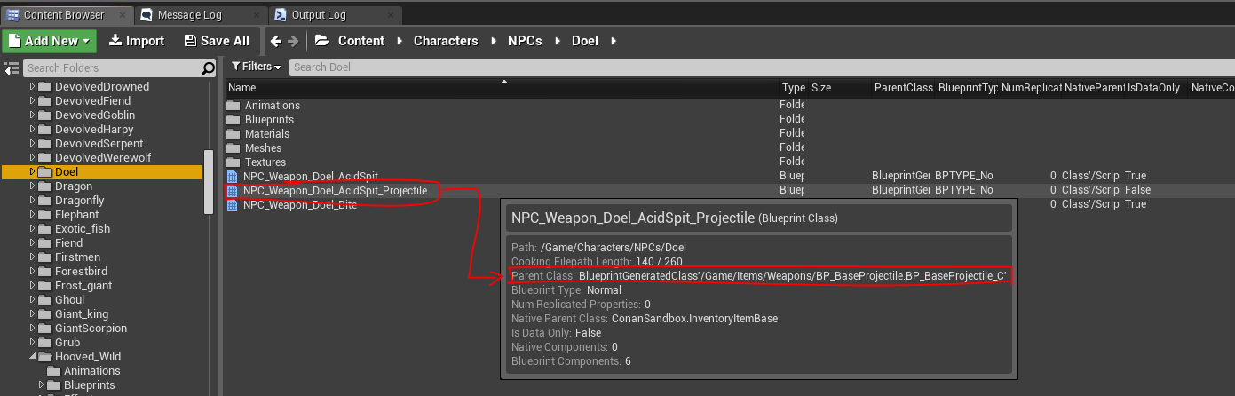Select the Elephant folder in tree
Viewport: 1235px width, 396px height.
(76, 215)
